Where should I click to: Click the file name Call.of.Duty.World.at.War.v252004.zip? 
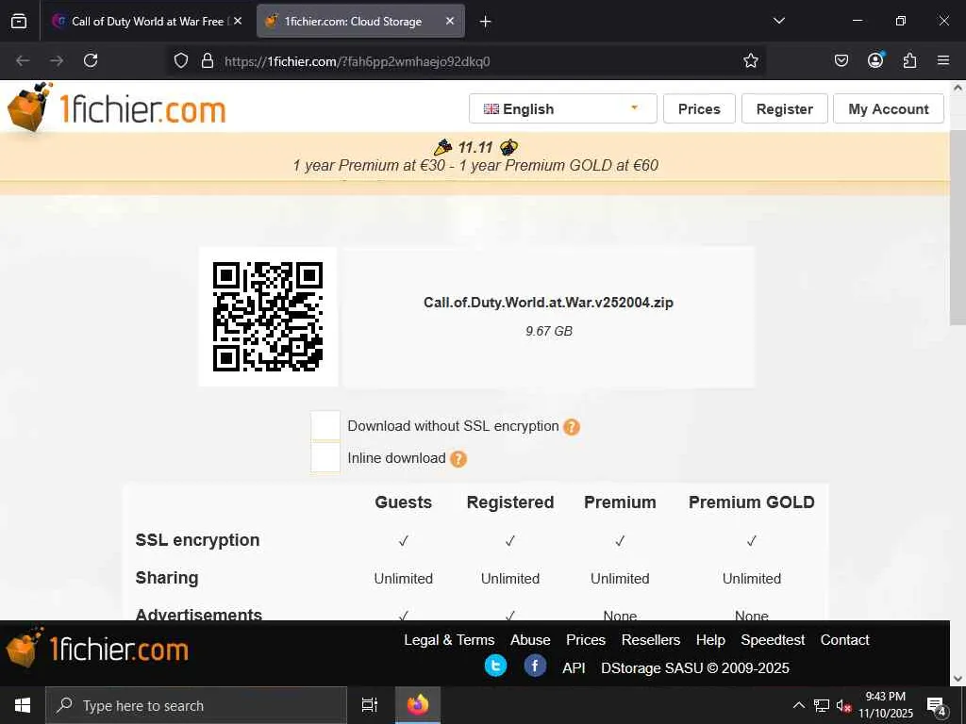click(548, 303)
